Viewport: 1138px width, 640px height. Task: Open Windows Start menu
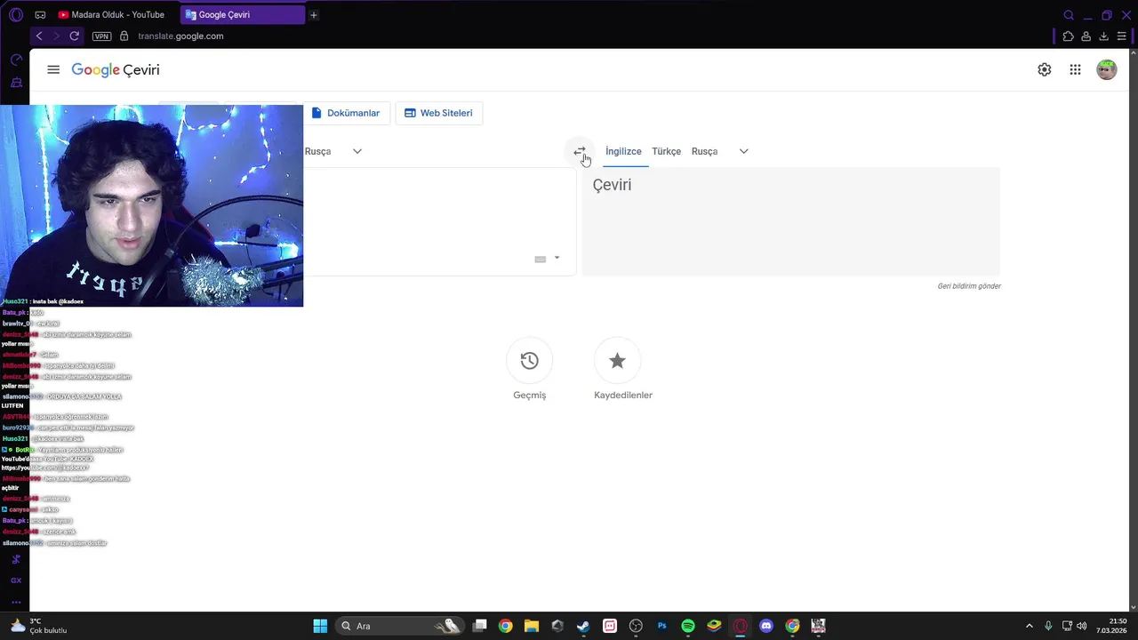tap(320, 626)
